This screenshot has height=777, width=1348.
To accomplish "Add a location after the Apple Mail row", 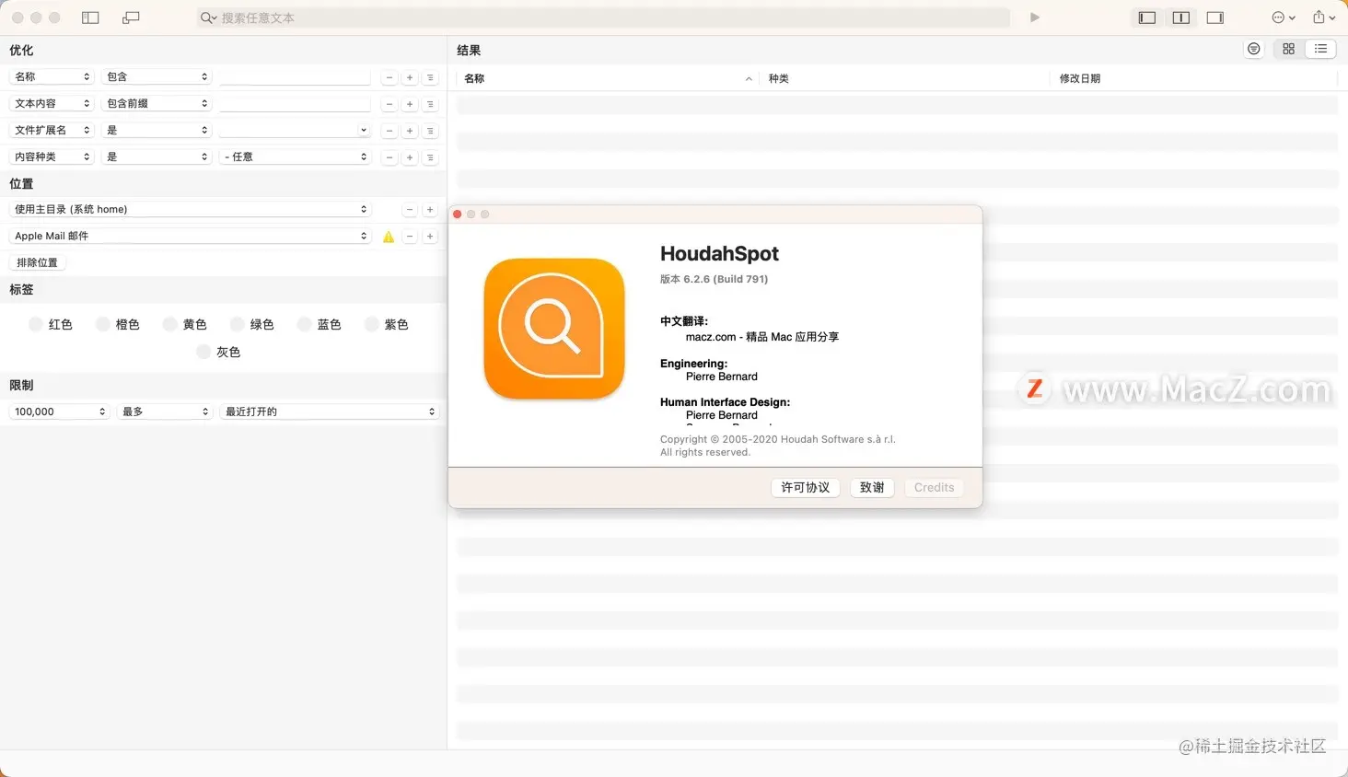I will [x=430, y=237].
